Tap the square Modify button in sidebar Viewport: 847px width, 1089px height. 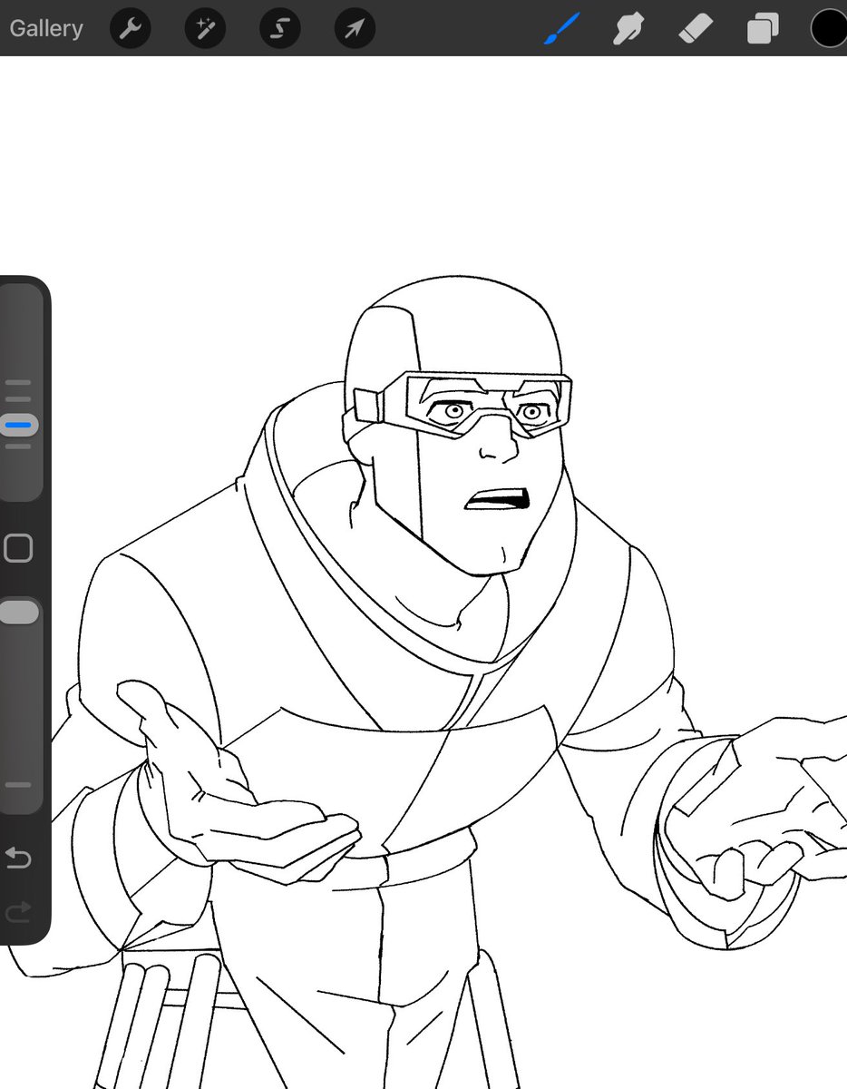pyautogui.click(x=18, y=548)
